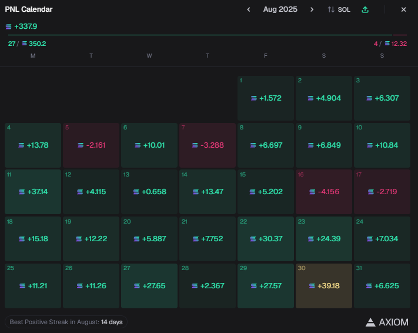
Task: Select August 3 cell with +6.307
Action: (x=382, y=98)
